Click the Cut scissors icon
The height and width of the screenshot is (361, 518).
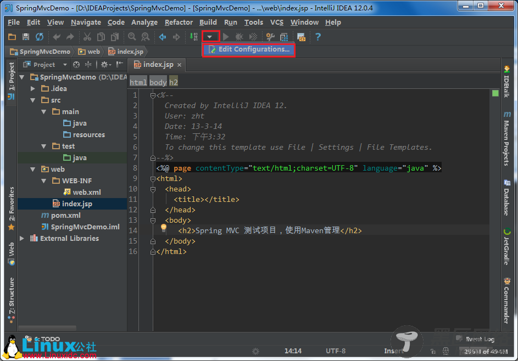87,37
